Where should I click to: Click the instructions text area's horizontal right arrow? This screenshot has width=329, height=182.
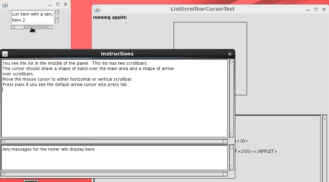click(x=226, y=141)
